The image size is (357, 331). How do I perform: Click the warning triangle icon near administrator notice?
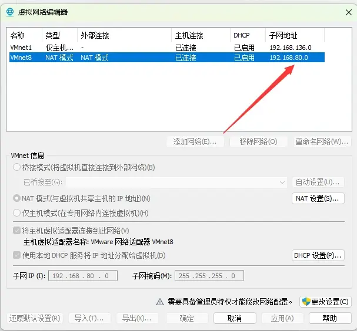pyautogui.click(x=160, y=302)
